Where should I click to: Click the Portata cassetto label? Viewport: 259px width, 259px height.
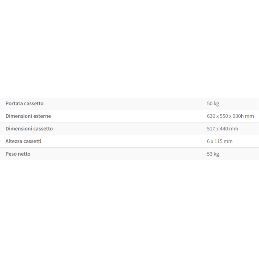click(x=25, y=104)
